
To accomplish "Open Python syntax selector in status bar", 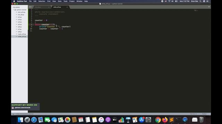I will (x=204, y=114).
